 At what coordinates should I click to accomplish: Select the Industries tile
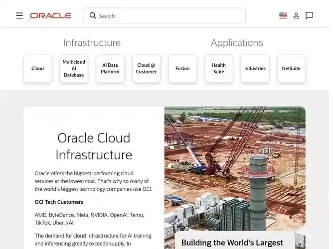(255, 69)
